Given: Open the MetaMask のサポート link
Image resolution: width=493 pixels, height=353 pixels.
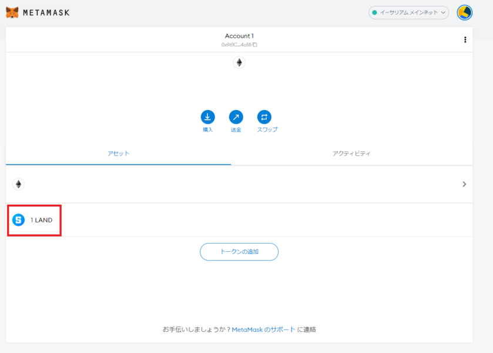Looking at the screenshot, I should point(263,329).
